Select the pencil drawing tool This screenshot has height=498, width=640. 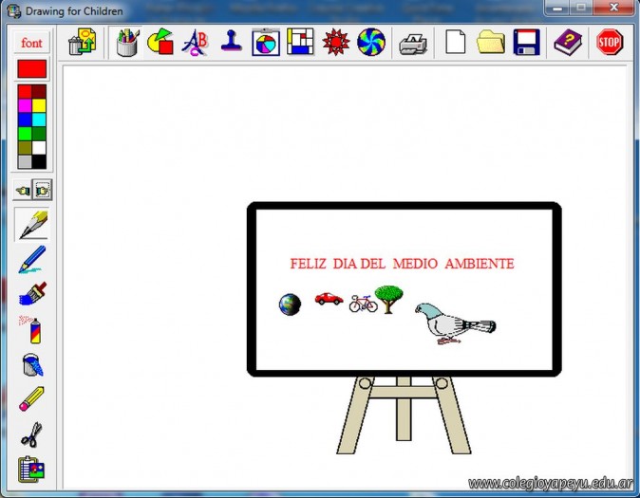tap(32, 225)
